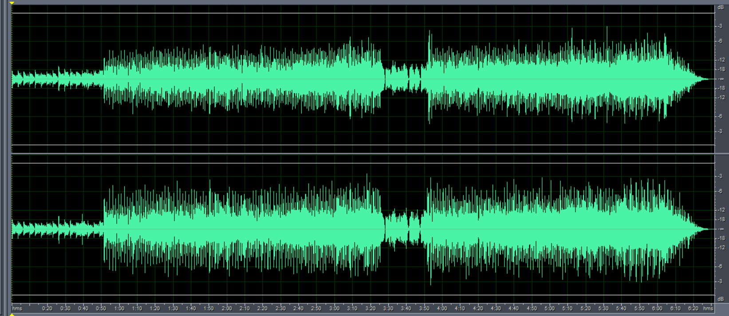This screenshot has height=316, width=729.
Task: Pick the 1:50 mark on the time ruler
Action: 209,308
